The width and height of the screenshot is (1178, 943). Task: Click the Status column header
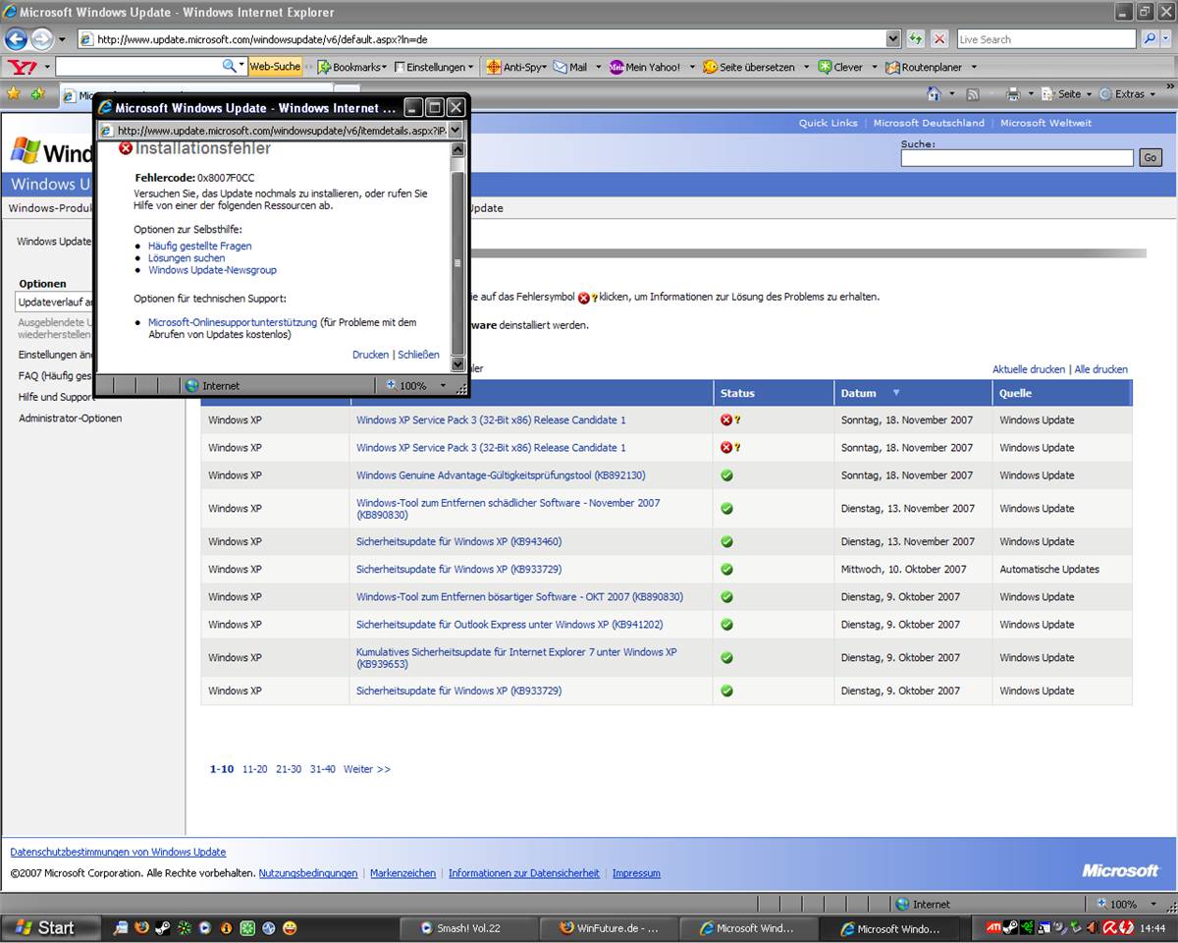pyautogui.click(x=737, y=393)
